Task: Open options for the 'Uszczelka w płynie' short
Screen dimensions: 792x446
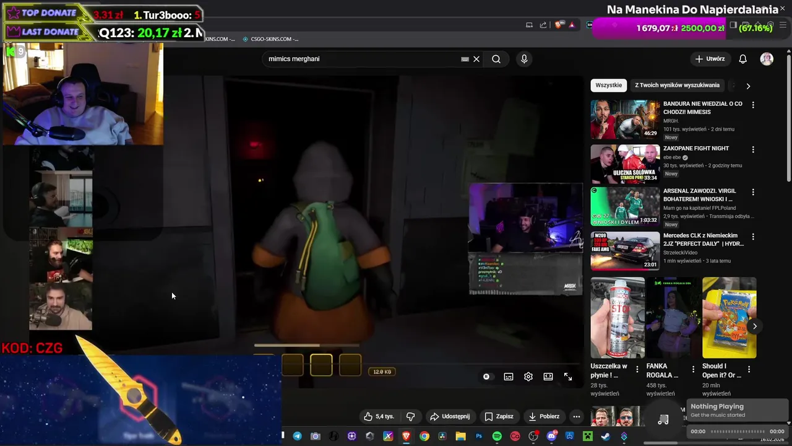Action: 637,369
